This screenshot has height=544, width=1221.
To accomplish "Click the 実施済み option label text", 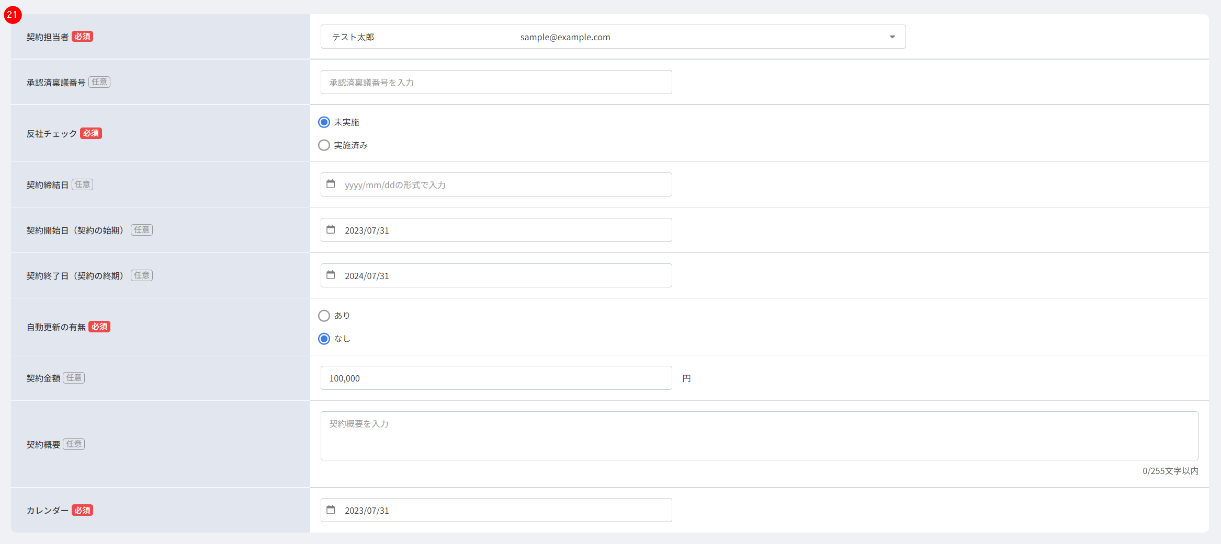I will pyautogui.click(x=351, y=145).
